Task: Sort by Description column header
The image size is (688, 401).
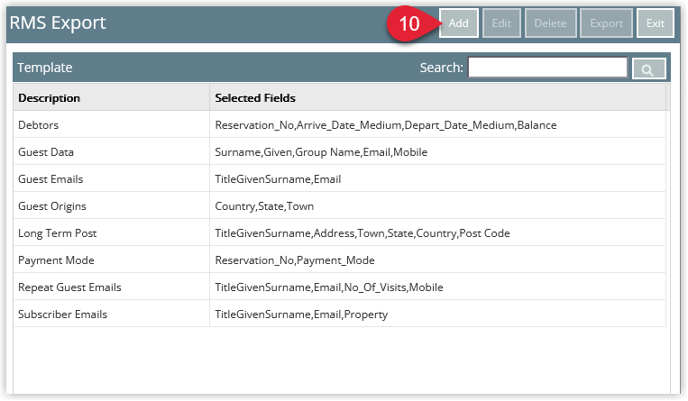Action: (x=112, y=98)
